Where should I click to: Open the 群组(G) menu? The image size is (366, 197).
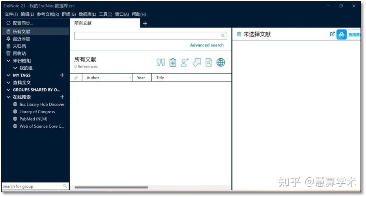coord(69,14)
